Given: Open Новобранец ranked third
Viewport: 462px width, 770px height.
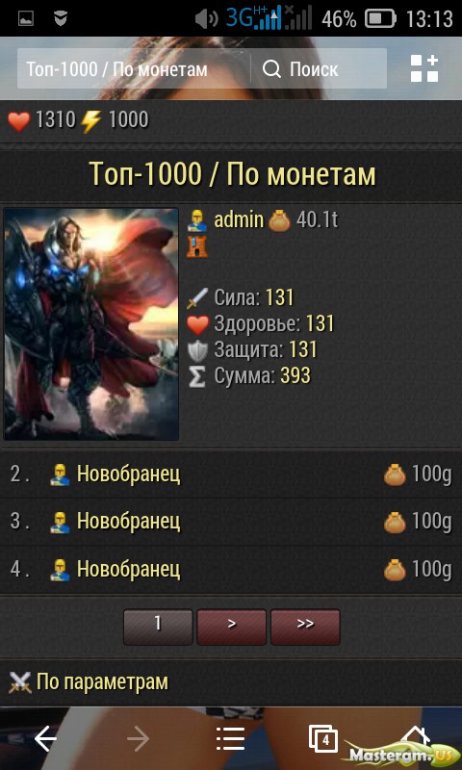Looking at the screenshot, I should click(x=129, y=522).
